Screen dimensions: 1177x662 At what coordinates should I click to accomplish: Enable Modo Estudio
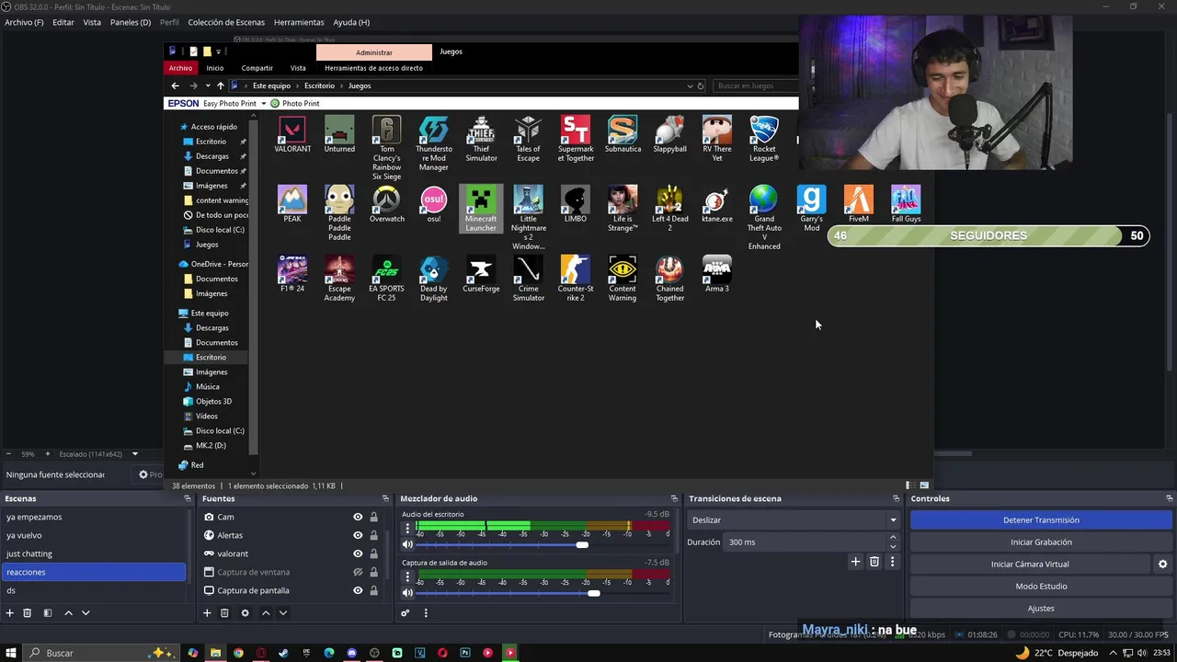(x=1041, y=586)
